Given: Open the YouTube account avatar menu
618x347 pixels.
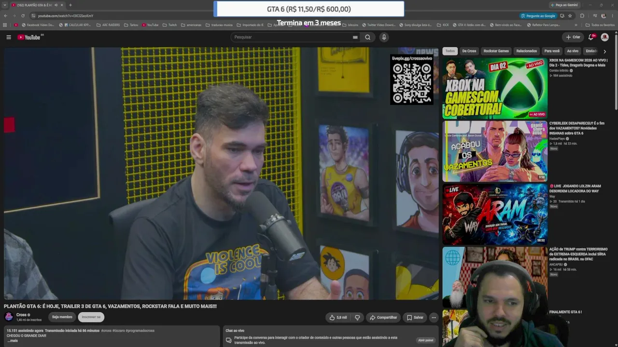Looking at the screenshot, I should (604, 37).
